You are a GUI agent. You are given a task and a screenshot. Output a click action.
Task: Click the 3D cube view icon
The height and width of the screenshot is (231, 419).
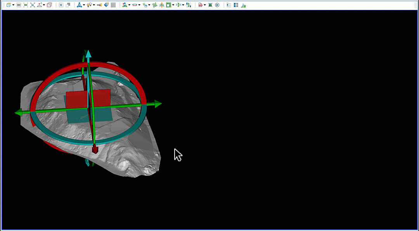[x=9, y=5]
